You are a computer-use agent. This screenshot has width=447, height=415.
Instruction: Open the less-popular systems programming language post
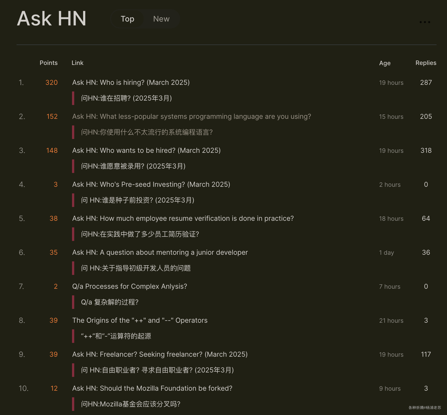coord(192,116)
